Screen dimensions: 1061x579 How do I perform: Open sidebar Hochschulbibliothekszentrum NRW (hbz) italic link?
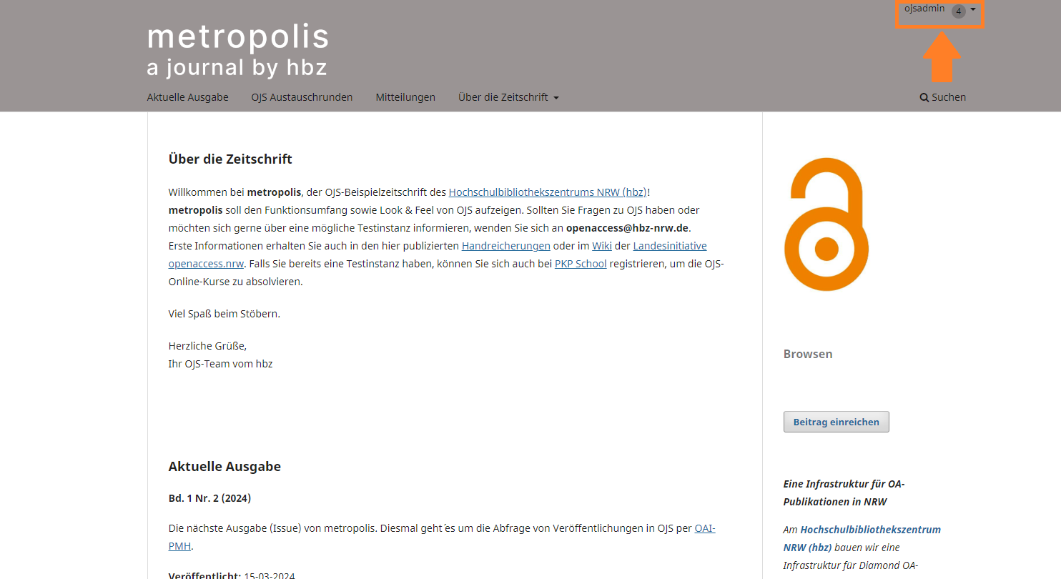(x=870, y=530)
